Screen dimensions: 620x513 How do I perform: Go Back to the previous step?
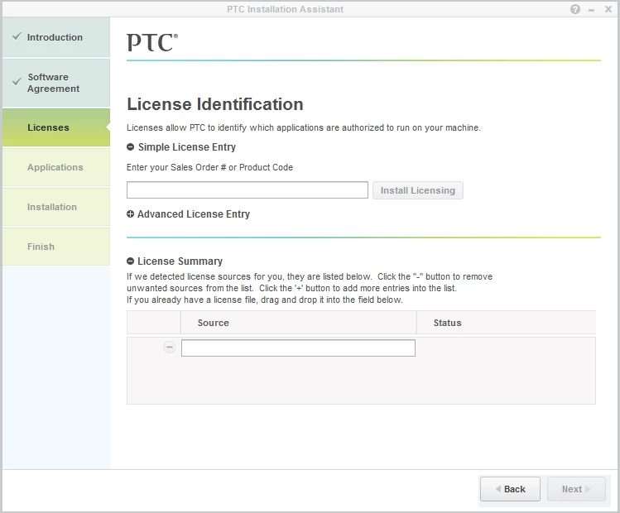point(511,489)
